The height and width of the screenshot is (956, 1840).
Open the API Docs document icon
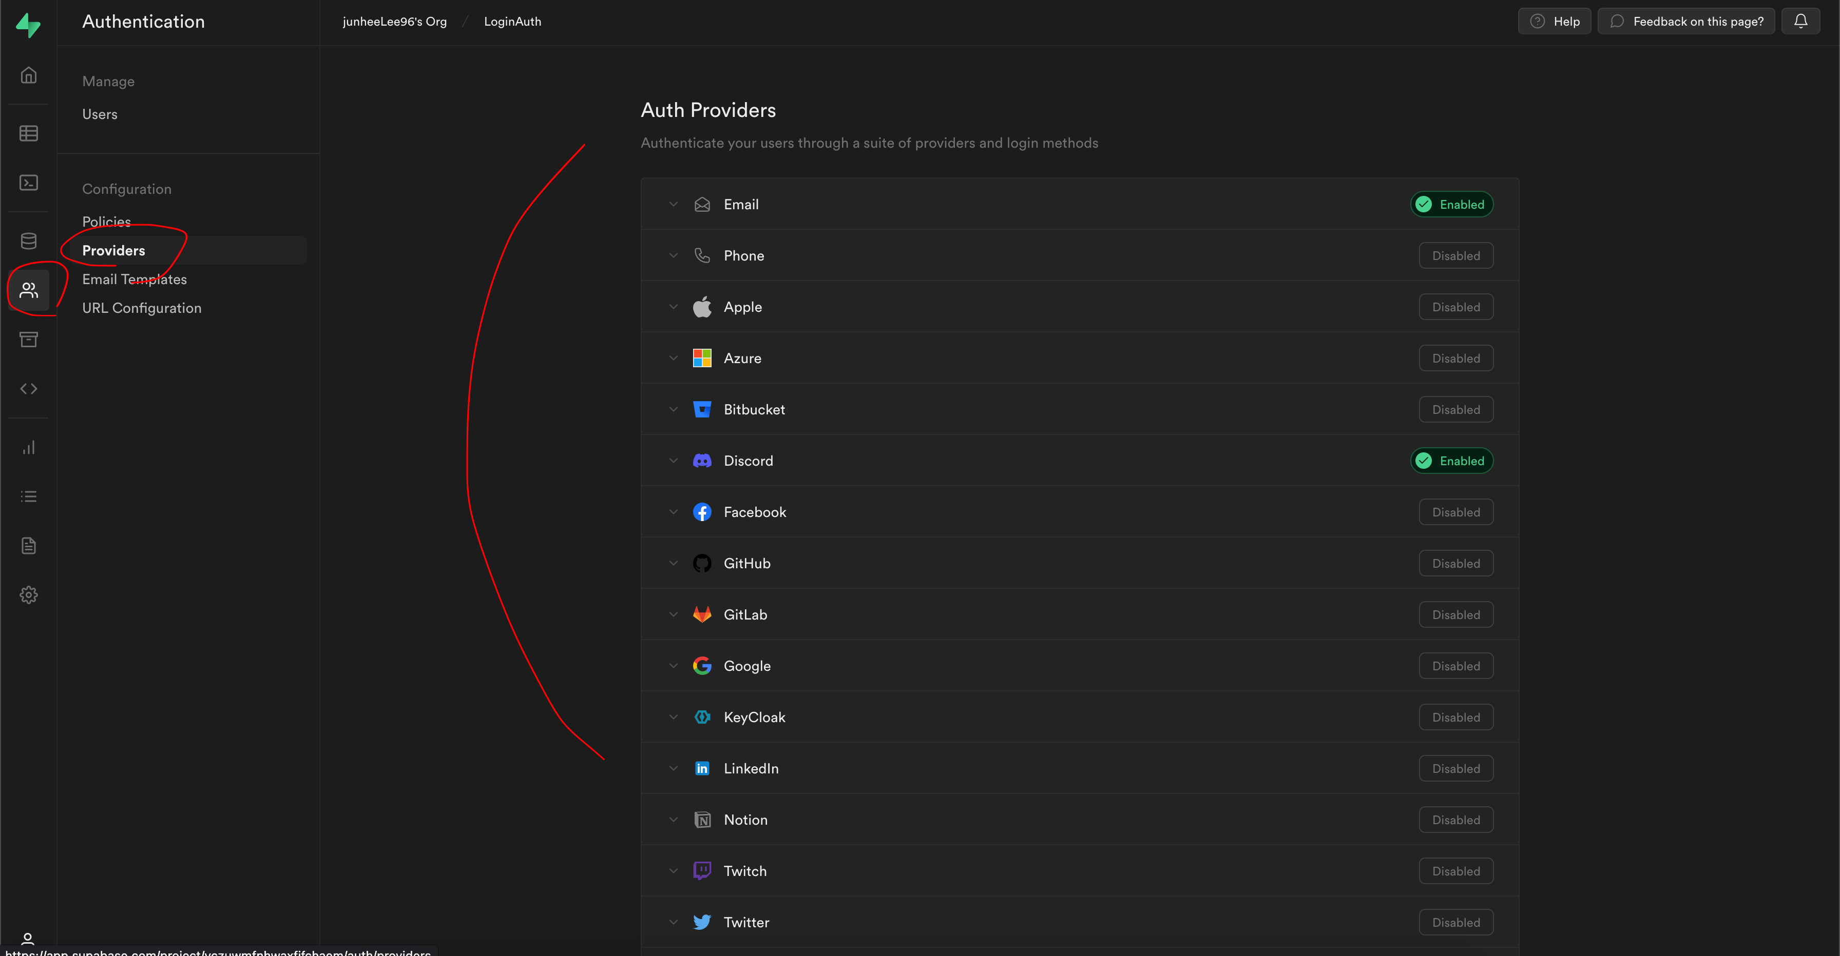[x=29, y=546]
